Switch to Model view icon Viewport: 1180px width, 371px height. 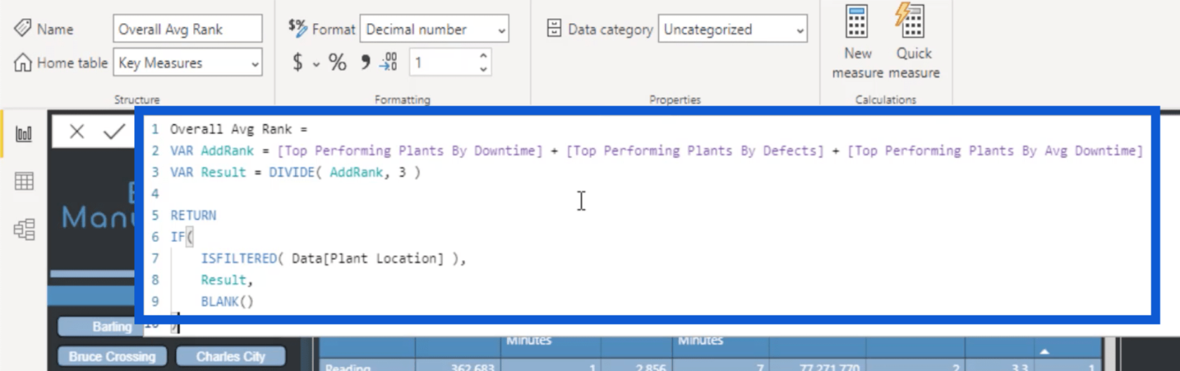24,230
